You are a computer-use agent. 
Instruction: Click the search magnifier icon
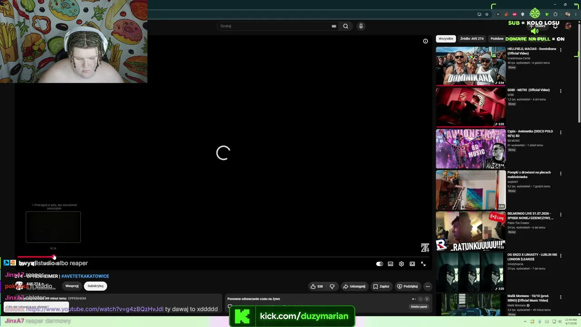[x=345, y=26]
